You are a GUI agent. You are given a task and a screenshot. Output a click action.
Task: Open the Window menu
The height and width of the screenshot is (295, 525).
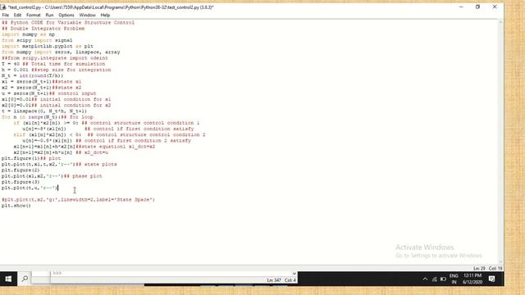pos(88,15)
